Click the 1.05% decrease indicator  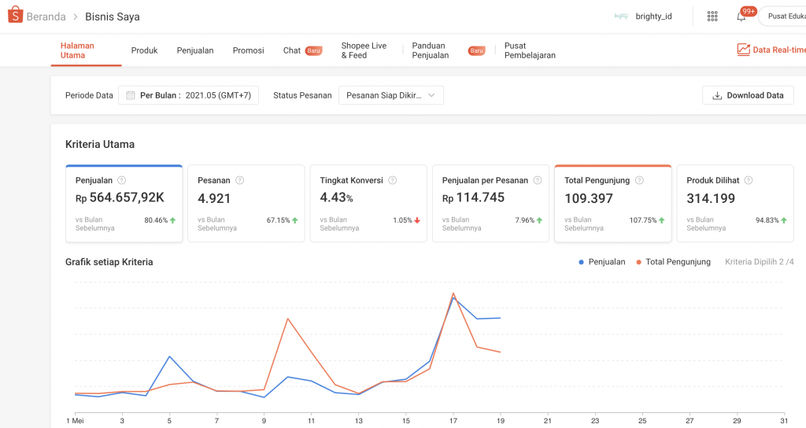407,220
